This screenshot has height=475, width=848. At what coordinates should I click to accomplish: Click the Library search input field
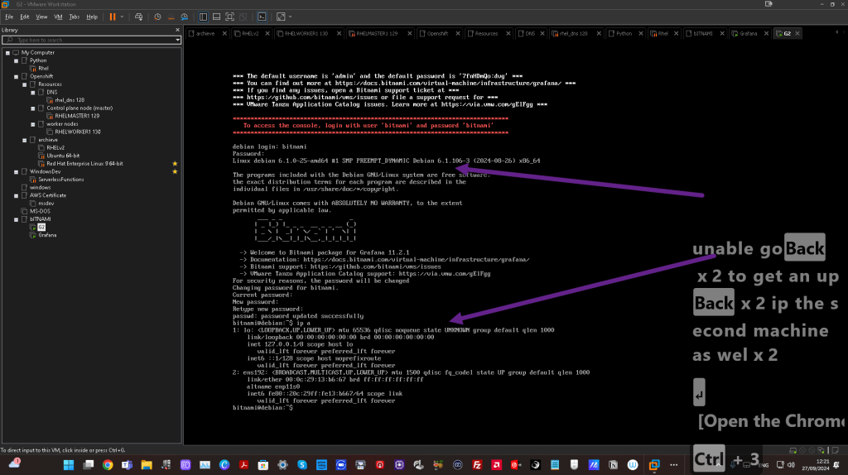91,40
